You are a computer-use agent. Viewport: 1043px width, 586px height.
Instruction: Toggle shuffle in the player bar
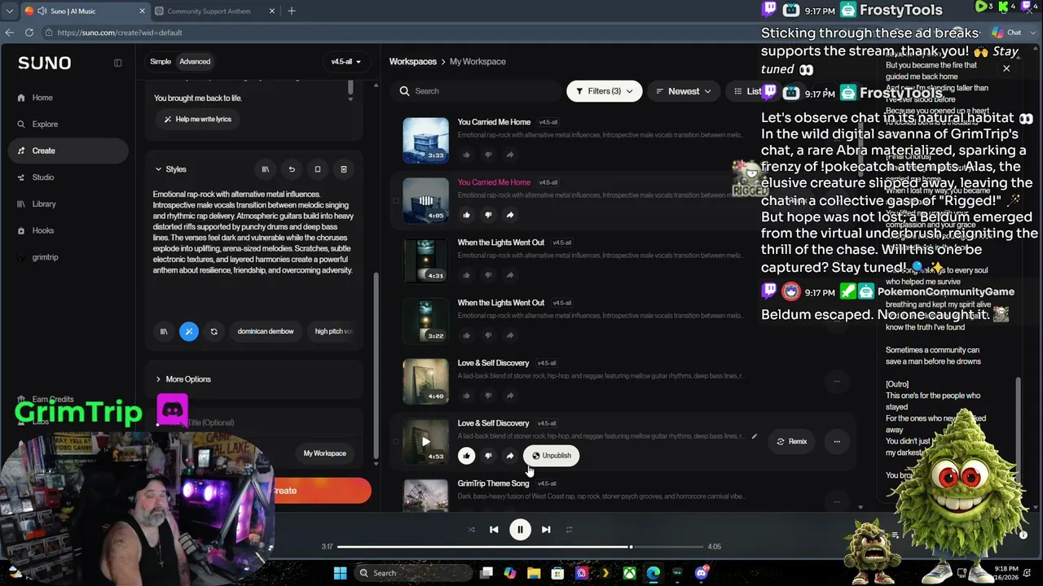click(471, 530)
